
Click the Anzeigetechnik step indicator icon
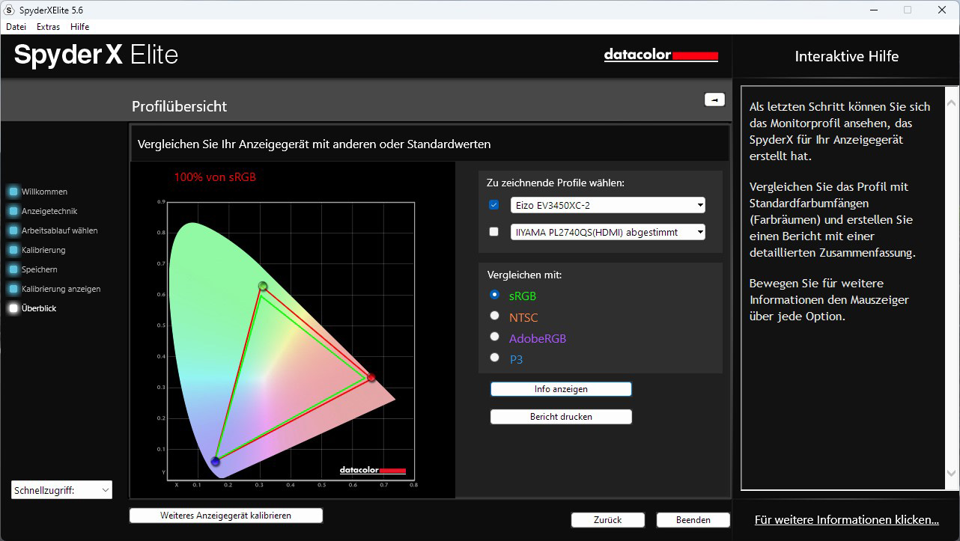coord(13,211)
